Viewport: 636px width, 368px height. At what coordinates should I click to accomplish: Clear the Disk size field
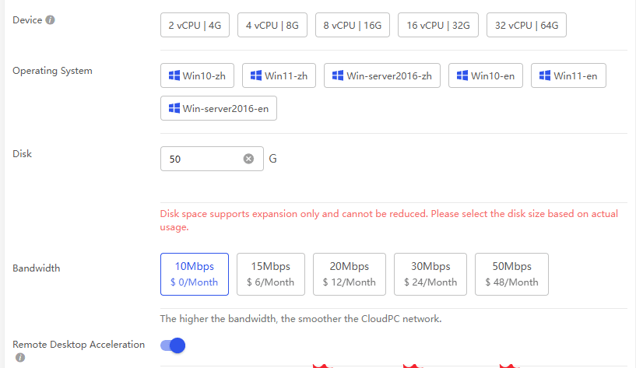(248, 159)
